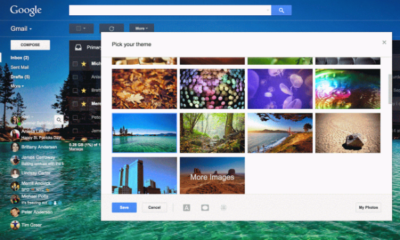This screenshot has height=240, width=400.
Task: Select the autumn leaves theme thumbnail
Action: pyautogui.click(x=145, y=89)
